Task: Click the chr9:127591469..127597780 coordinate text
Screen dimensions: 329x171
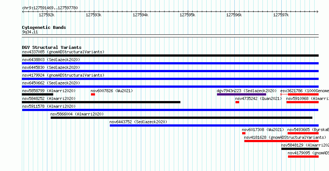Action: click(x=50, y=8)
